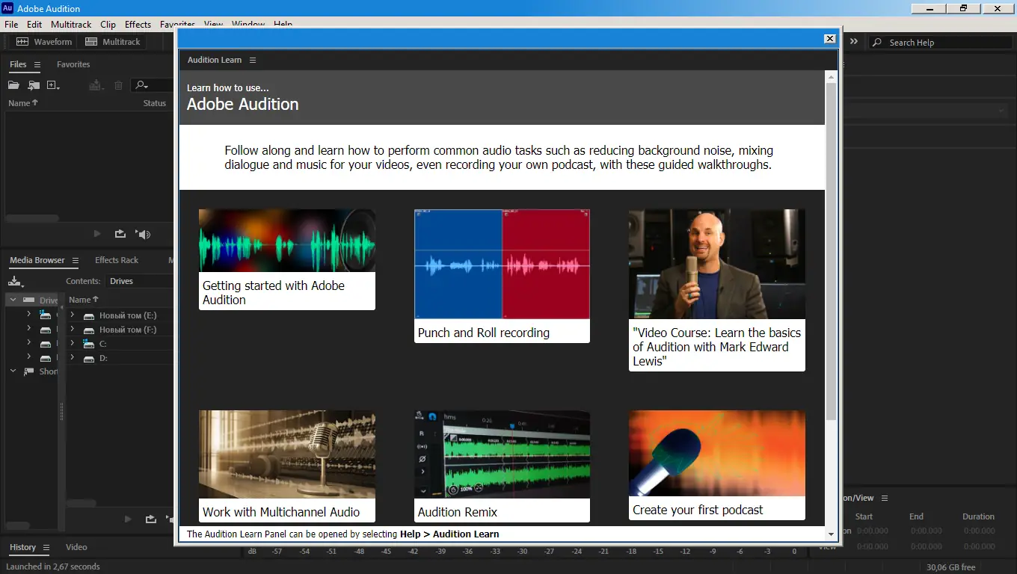Image resolution: width=1017 pixels, height=574 pixels.
Task: Switch to the Waveform editor view
Action: (43, 41)
